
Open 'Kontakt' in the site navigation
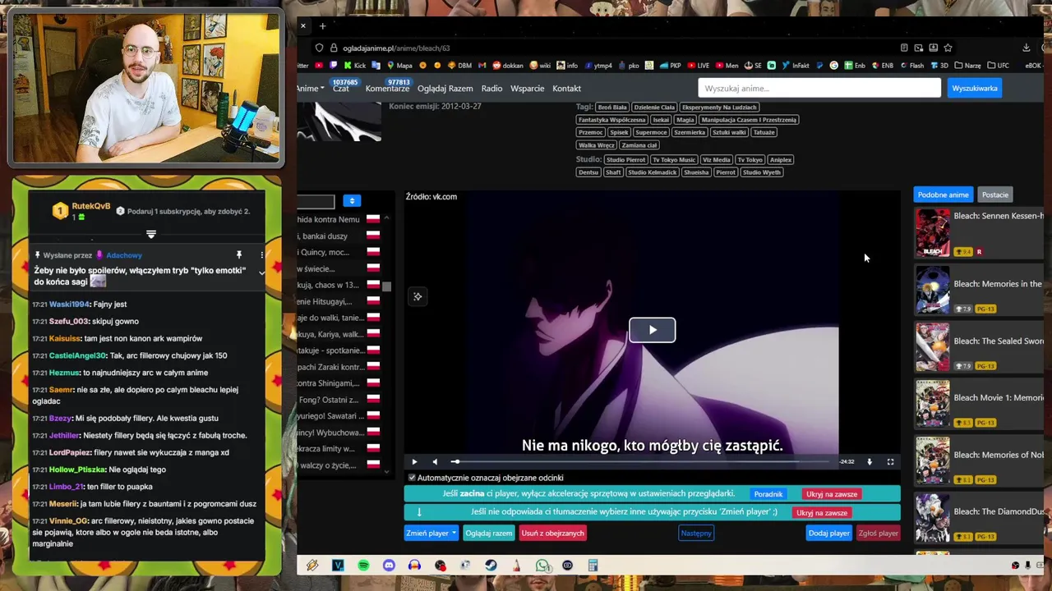[x=566, y=89]
